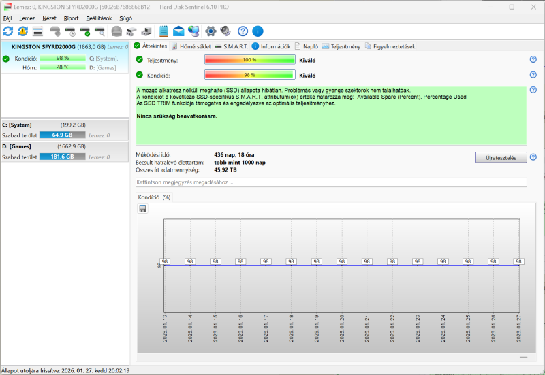
Task: Click the minus mark below the chart
Action: (523, 357)
